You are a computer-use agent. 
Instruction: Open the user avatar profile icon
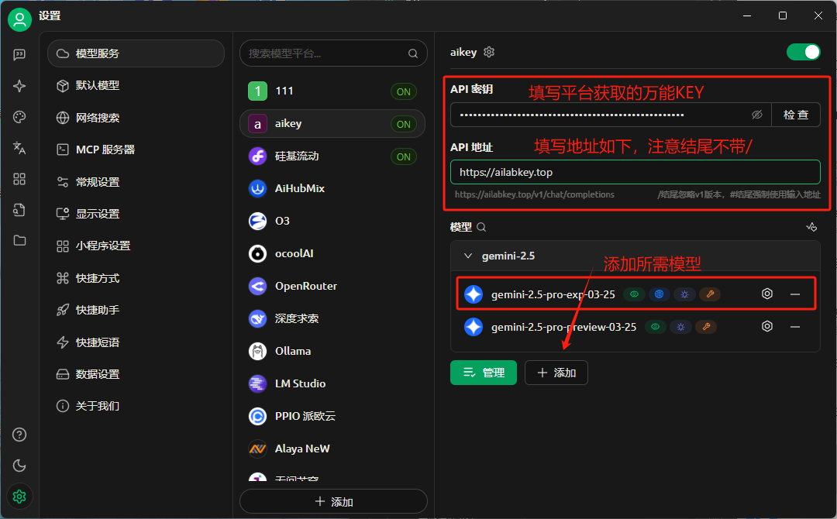point(19,19)
